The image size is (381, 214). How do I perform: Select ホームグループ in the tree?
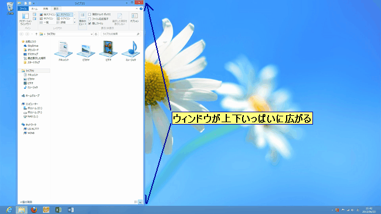pos(30,96)
